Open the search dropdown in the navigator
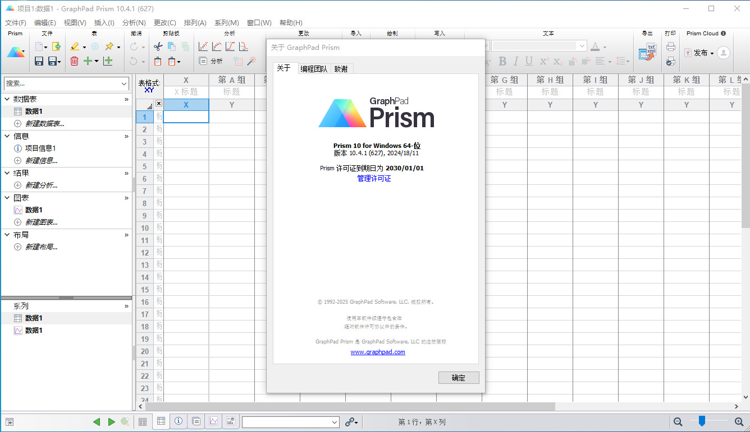 [x=124, y=83]
